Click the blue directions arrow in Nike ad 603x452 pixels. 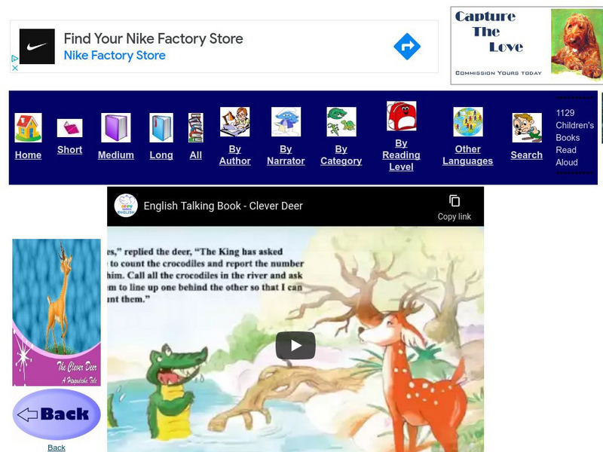(407, 47)
